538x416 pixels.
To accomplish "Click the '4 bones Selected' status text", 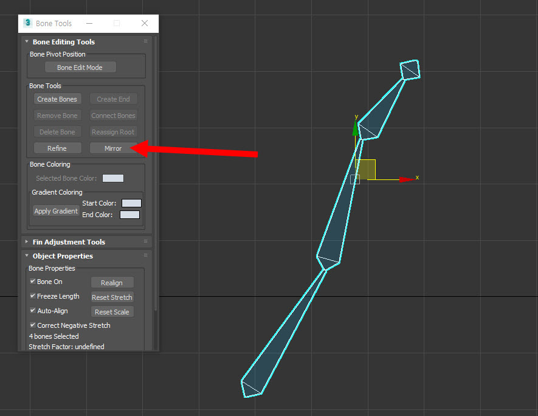I will click(x=54, y=336).
